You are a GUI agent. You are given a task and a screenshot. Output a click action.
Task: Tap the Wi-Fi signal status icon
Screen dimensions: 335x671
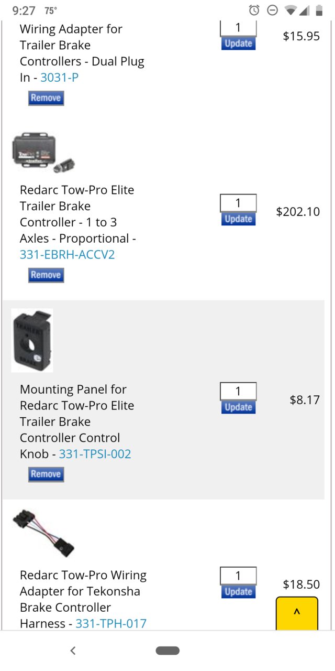click(x=291, y=10)
